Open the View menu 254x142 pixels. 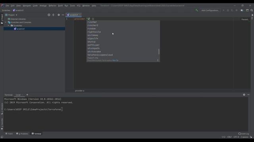18,6
